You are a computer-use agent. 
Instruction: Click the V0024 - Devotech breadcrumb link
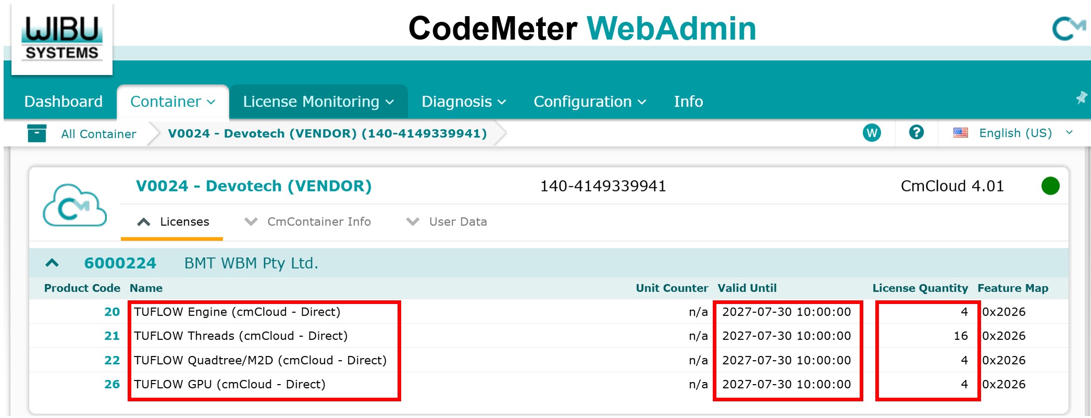point(327,133)
